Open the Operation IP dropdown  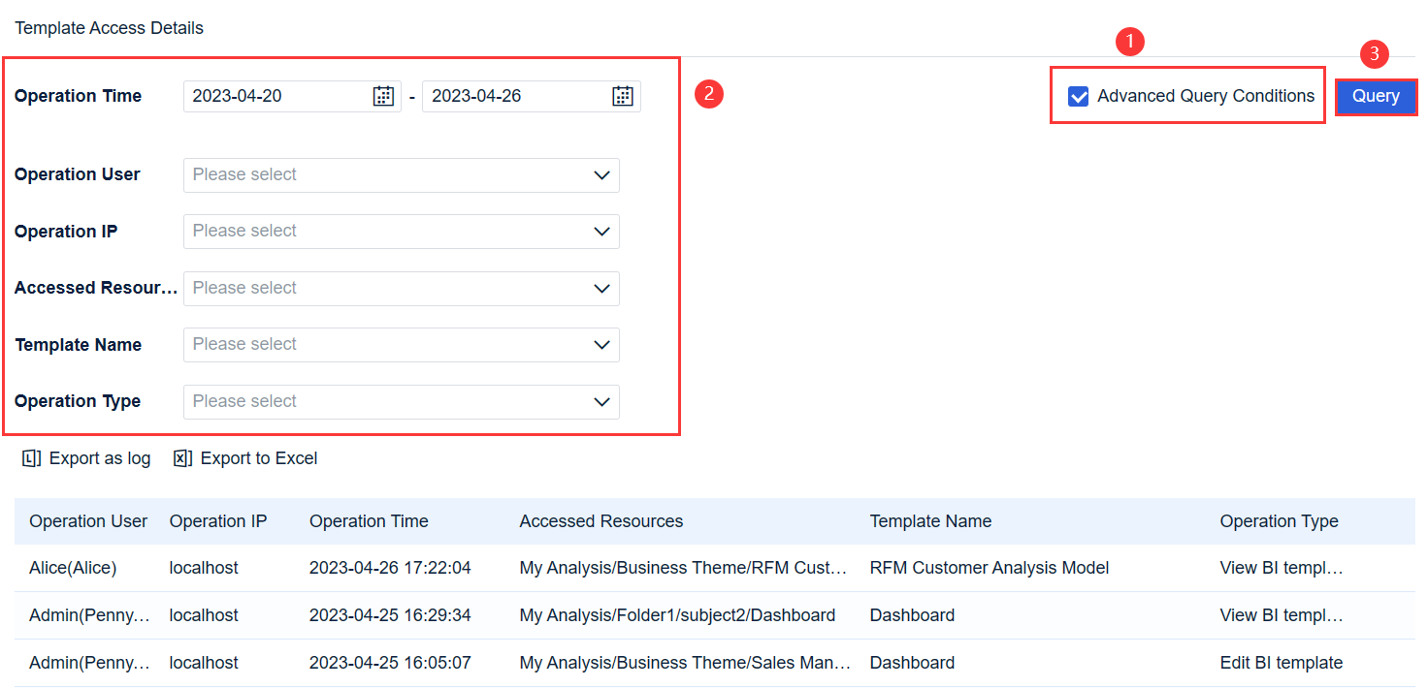coord(401,231)
